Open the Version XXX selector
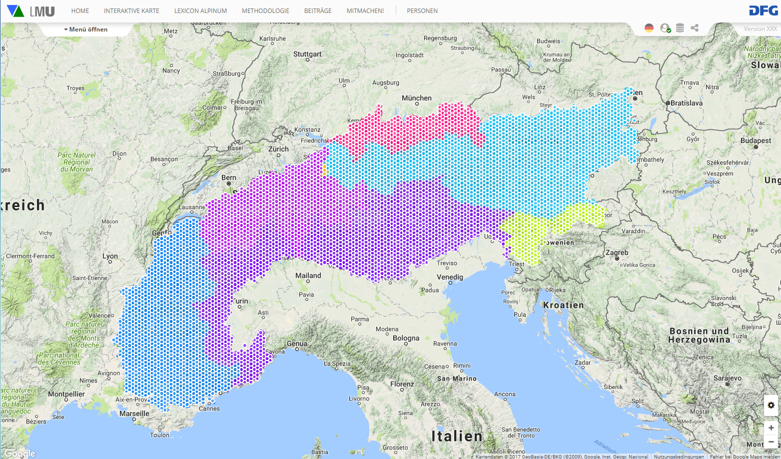The height and width of the screenshot is (459, 781). pyautogui.click(x=760, y=29)
